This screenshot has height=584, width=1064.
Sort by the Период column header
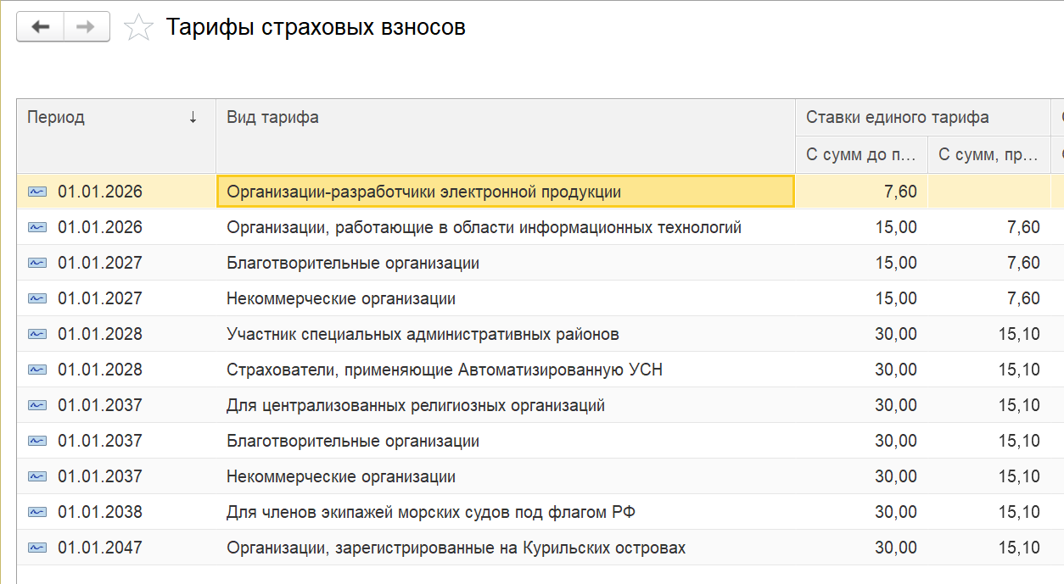tap(56, 118)
